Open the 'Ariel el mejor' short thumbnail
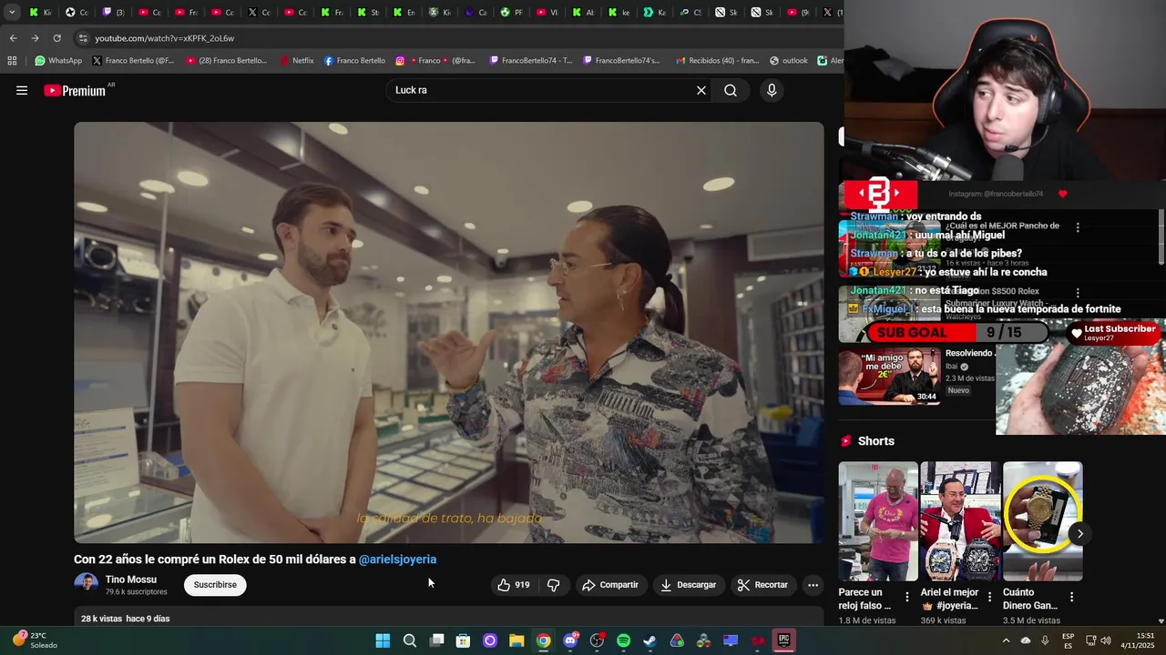 pos(960,521)
